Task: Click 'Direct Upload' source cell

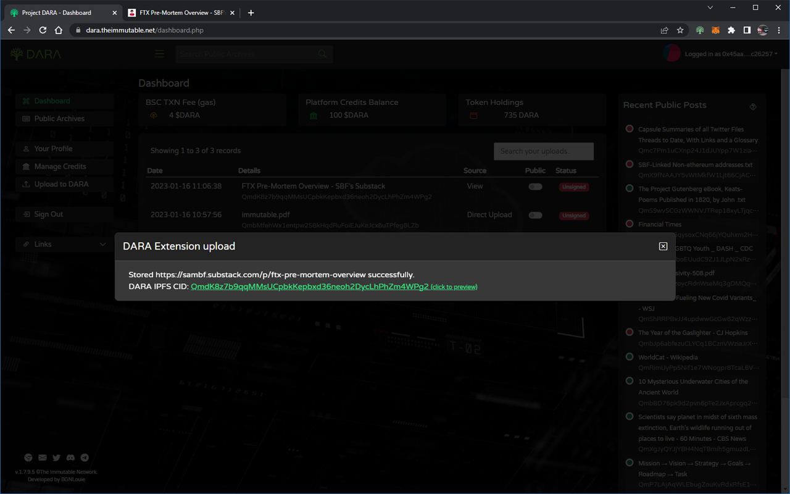Action: [489, 215]
